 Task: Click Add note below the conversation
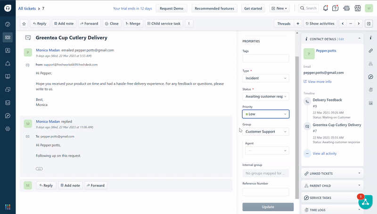(70, 185)
